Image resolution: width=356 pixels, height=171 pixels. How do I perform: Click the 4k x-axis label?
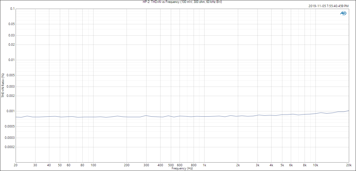pyautogui.click(x=271, y=165)
